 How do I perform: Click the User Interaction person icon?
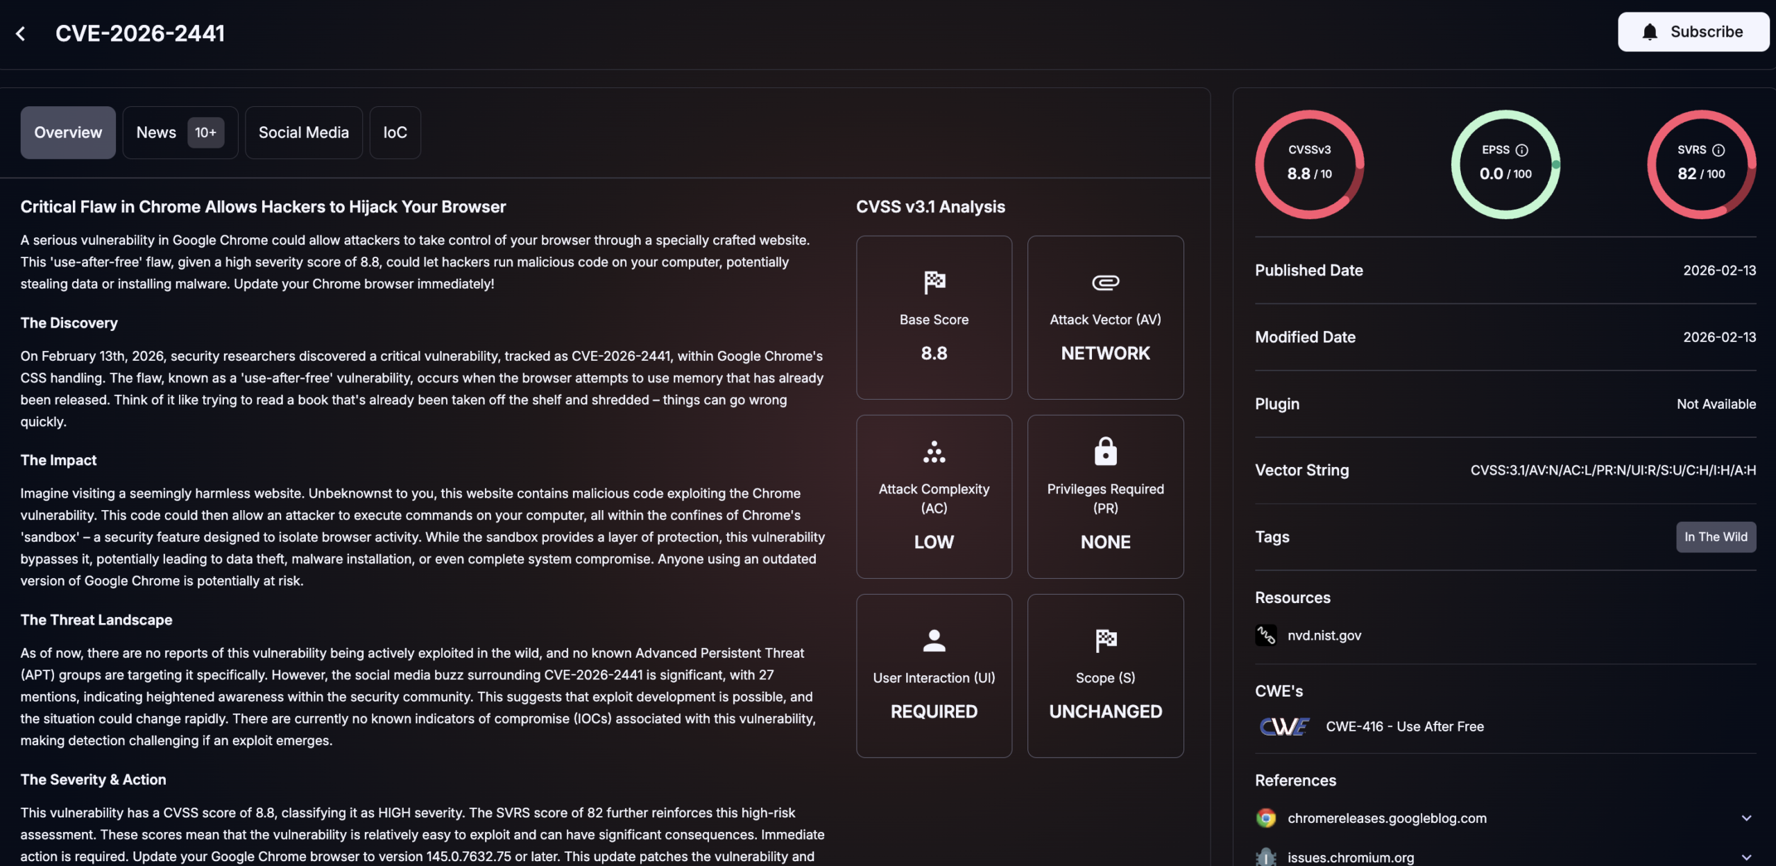(934, 640)
